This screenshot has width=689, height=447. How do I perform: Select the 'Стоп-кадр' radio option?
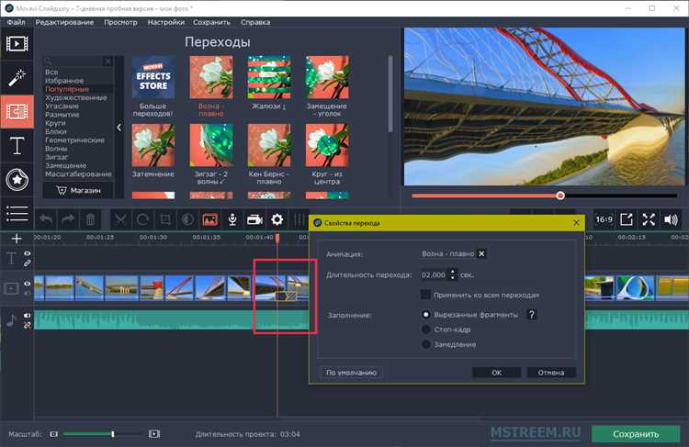pos(426,329)
